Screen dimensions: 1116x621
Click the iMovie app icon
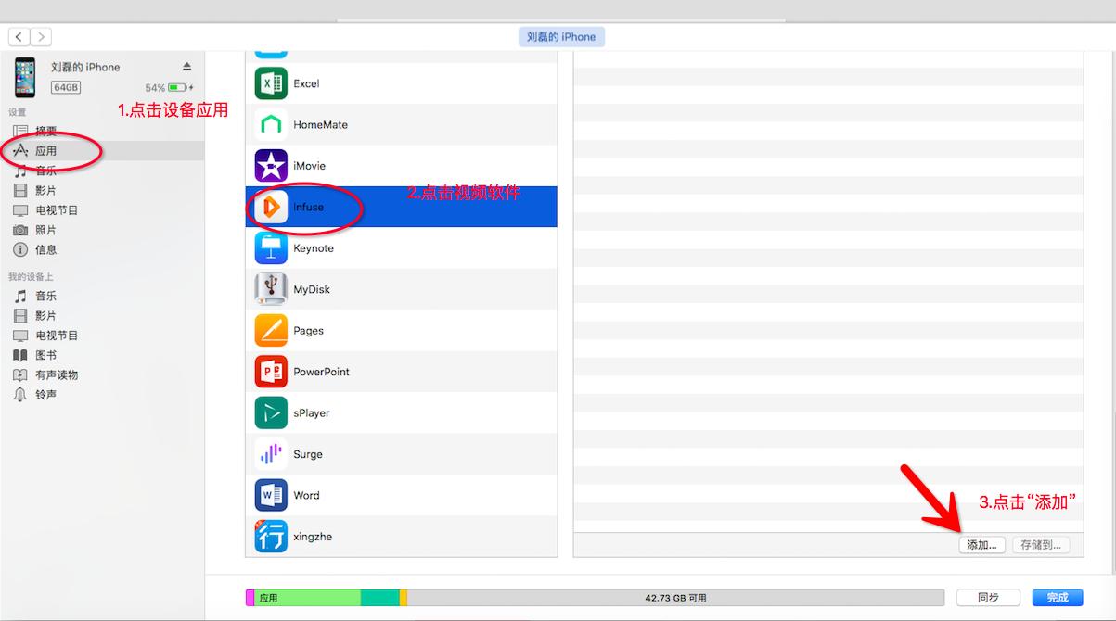271,166
